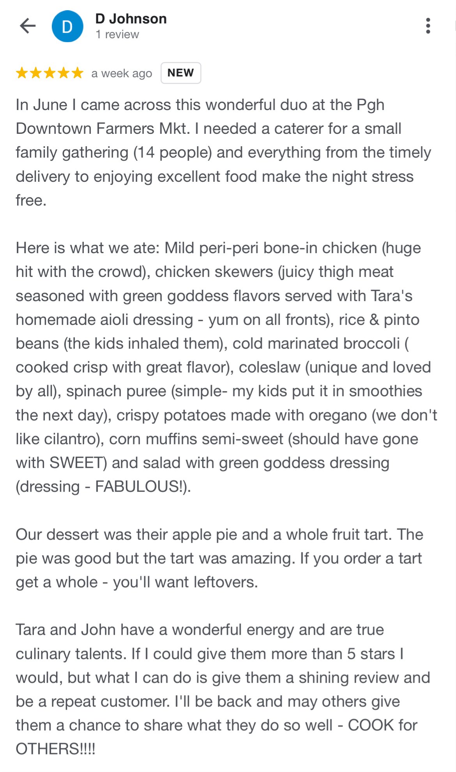Tap "you'll want leftovers" line

185,582
